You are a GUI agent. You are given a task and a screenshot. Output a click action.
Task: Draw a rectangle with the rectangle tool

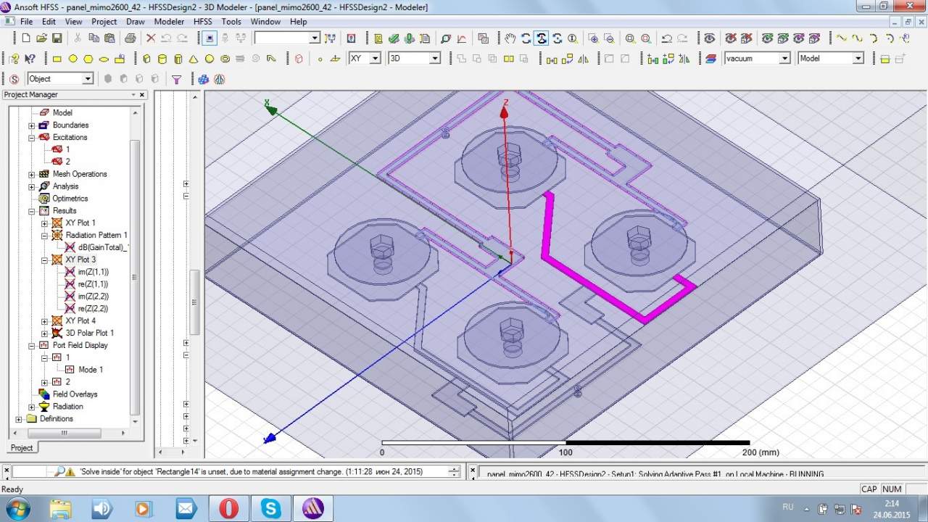pos(57,59)
